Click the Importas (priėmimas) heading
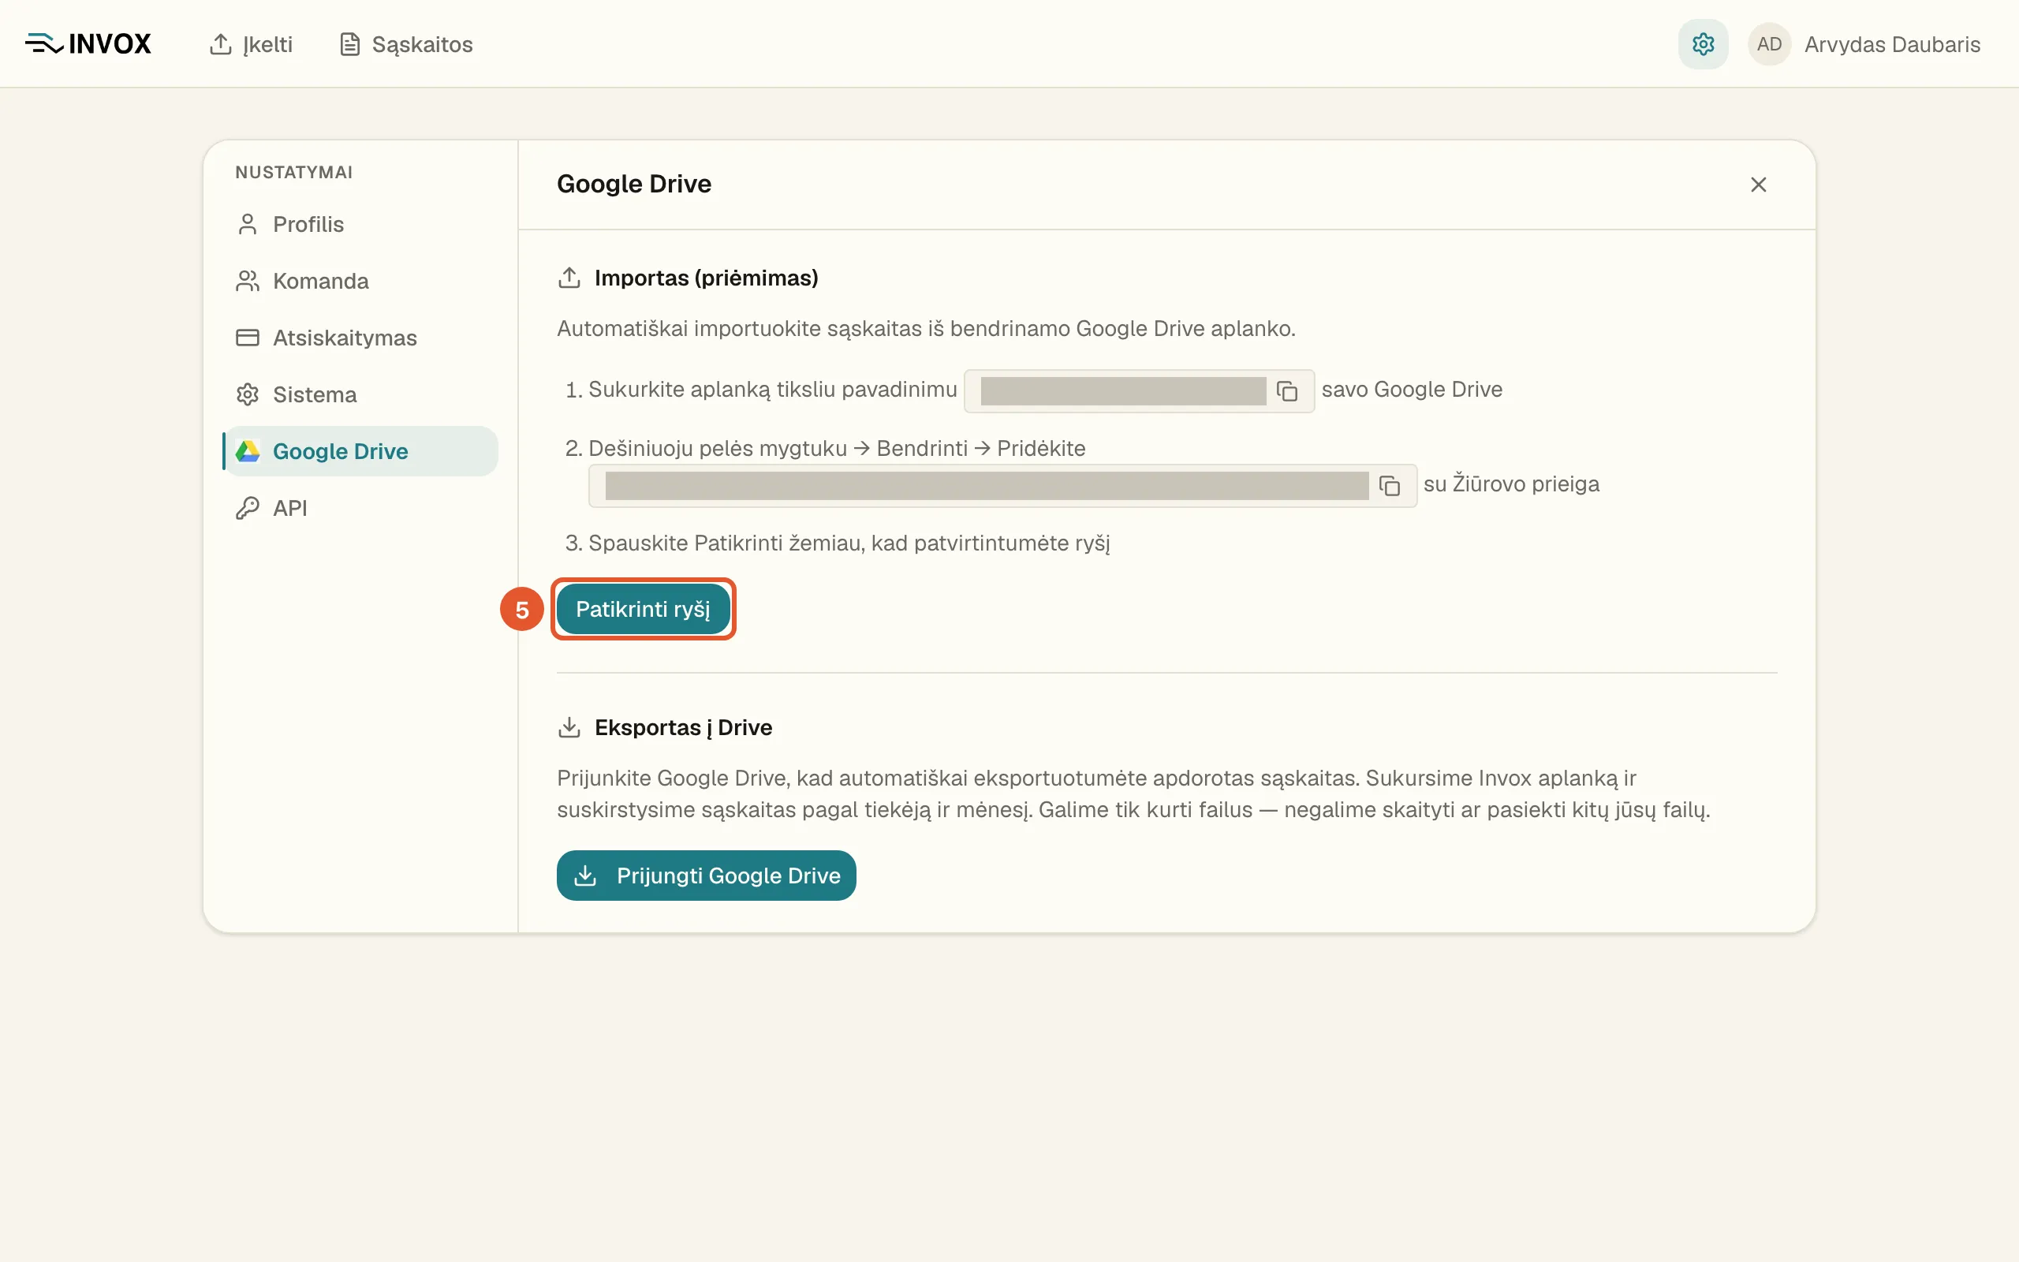Viewport: 2019px width, 1262px height. (x=706, y=278)
